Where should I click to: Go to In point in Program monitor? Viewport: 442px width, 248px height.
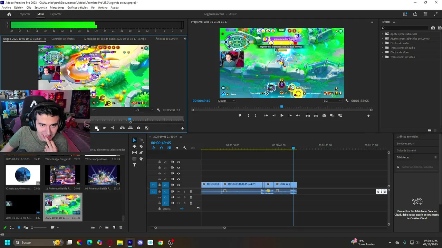(x=266, y=116)
